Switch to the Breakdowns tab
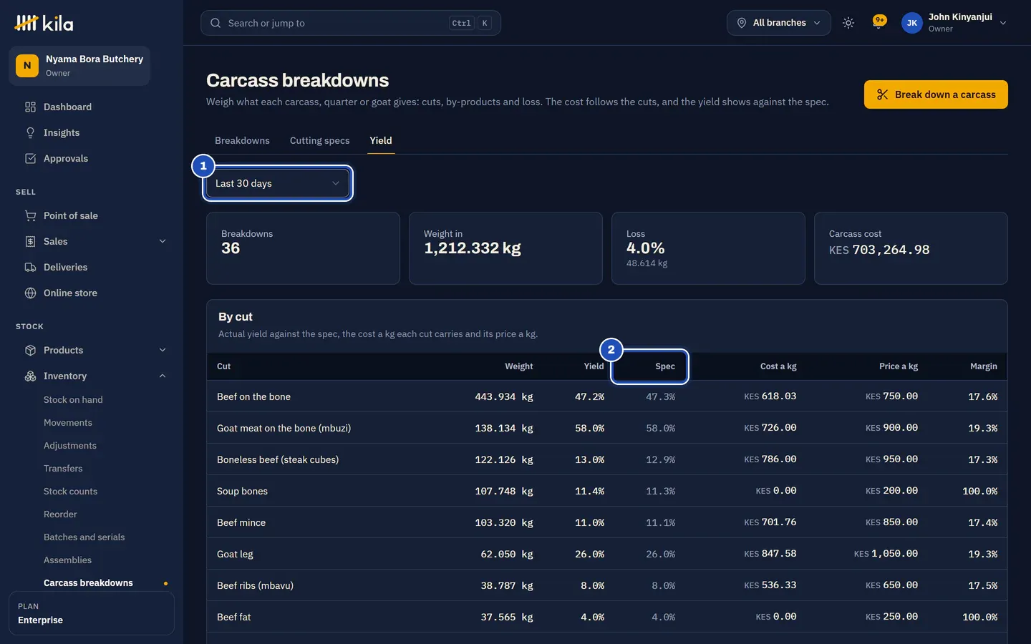Viewport: 1031px width, 644px height. coord(242,140)
